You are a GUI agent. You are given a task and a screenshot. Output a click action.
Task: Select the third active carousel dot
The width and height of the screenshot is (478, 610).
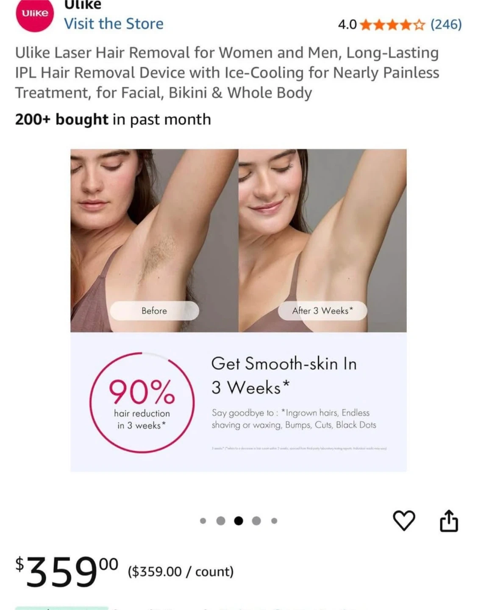tap(239, 521)
